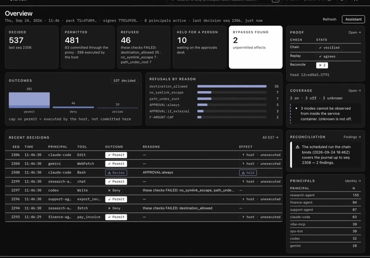
Task: Click the path_under_root refusal bar
Action: point(204,99)
